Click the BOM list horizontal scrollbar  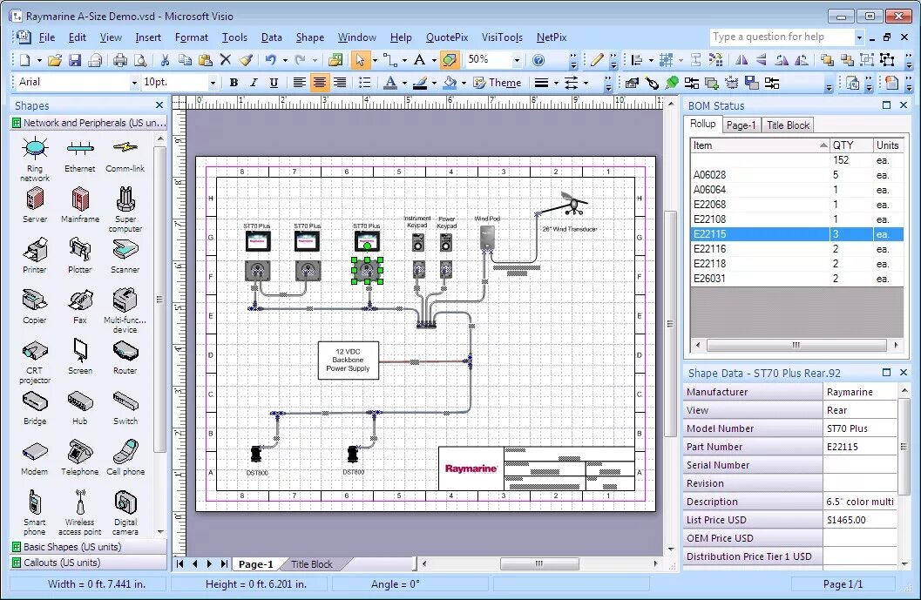click(796, 345)
